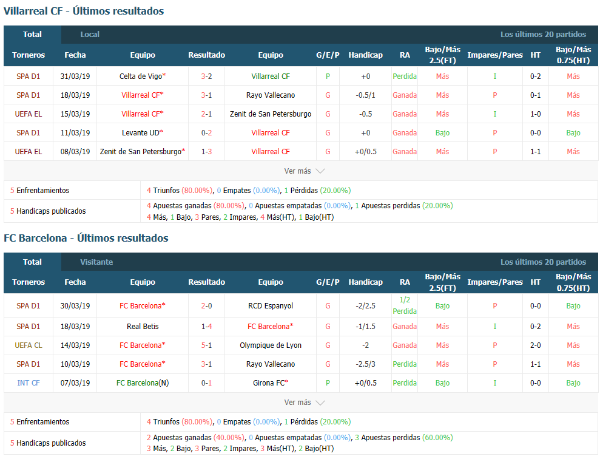Click Handicap column header in Villarreal table
The width and height of the screenshot is (600, 459).
pyautogui.click(x=365, y=55)
